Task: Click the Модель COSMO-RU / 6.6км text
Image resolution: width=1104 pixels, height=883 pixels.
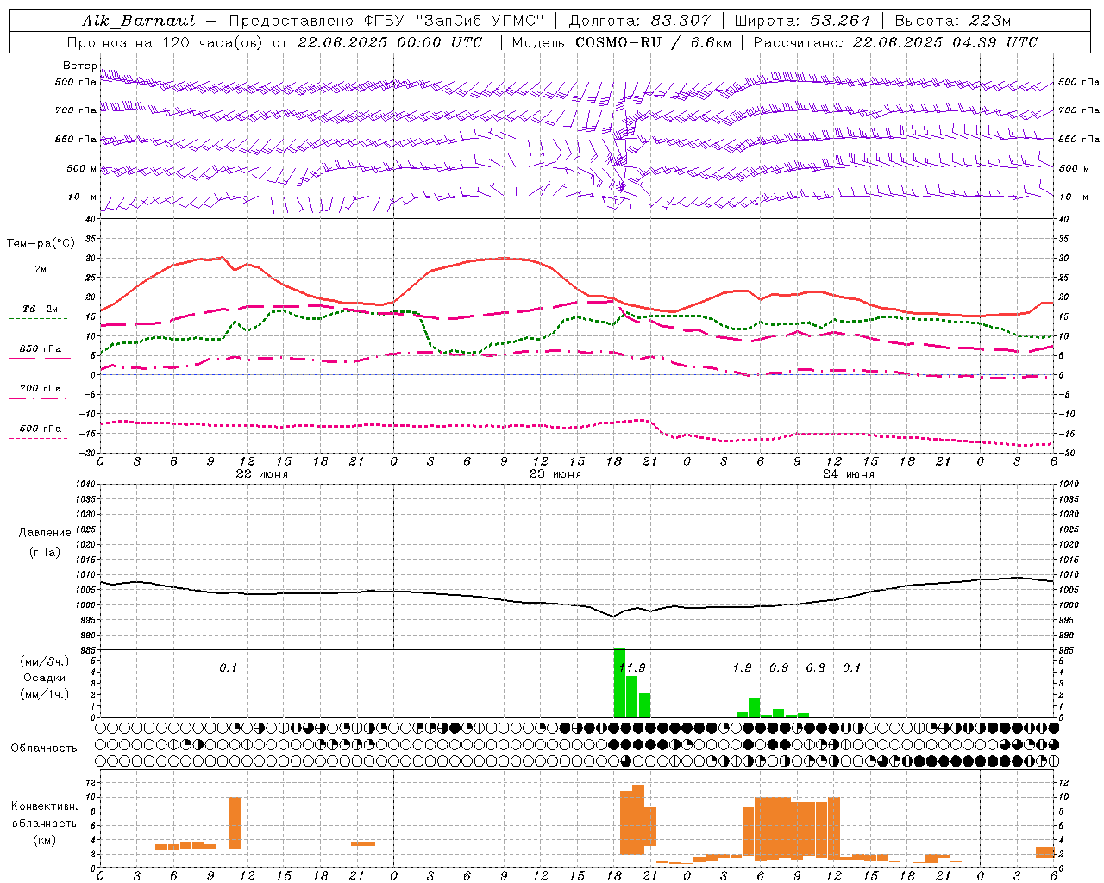Action: pos(622,42)
